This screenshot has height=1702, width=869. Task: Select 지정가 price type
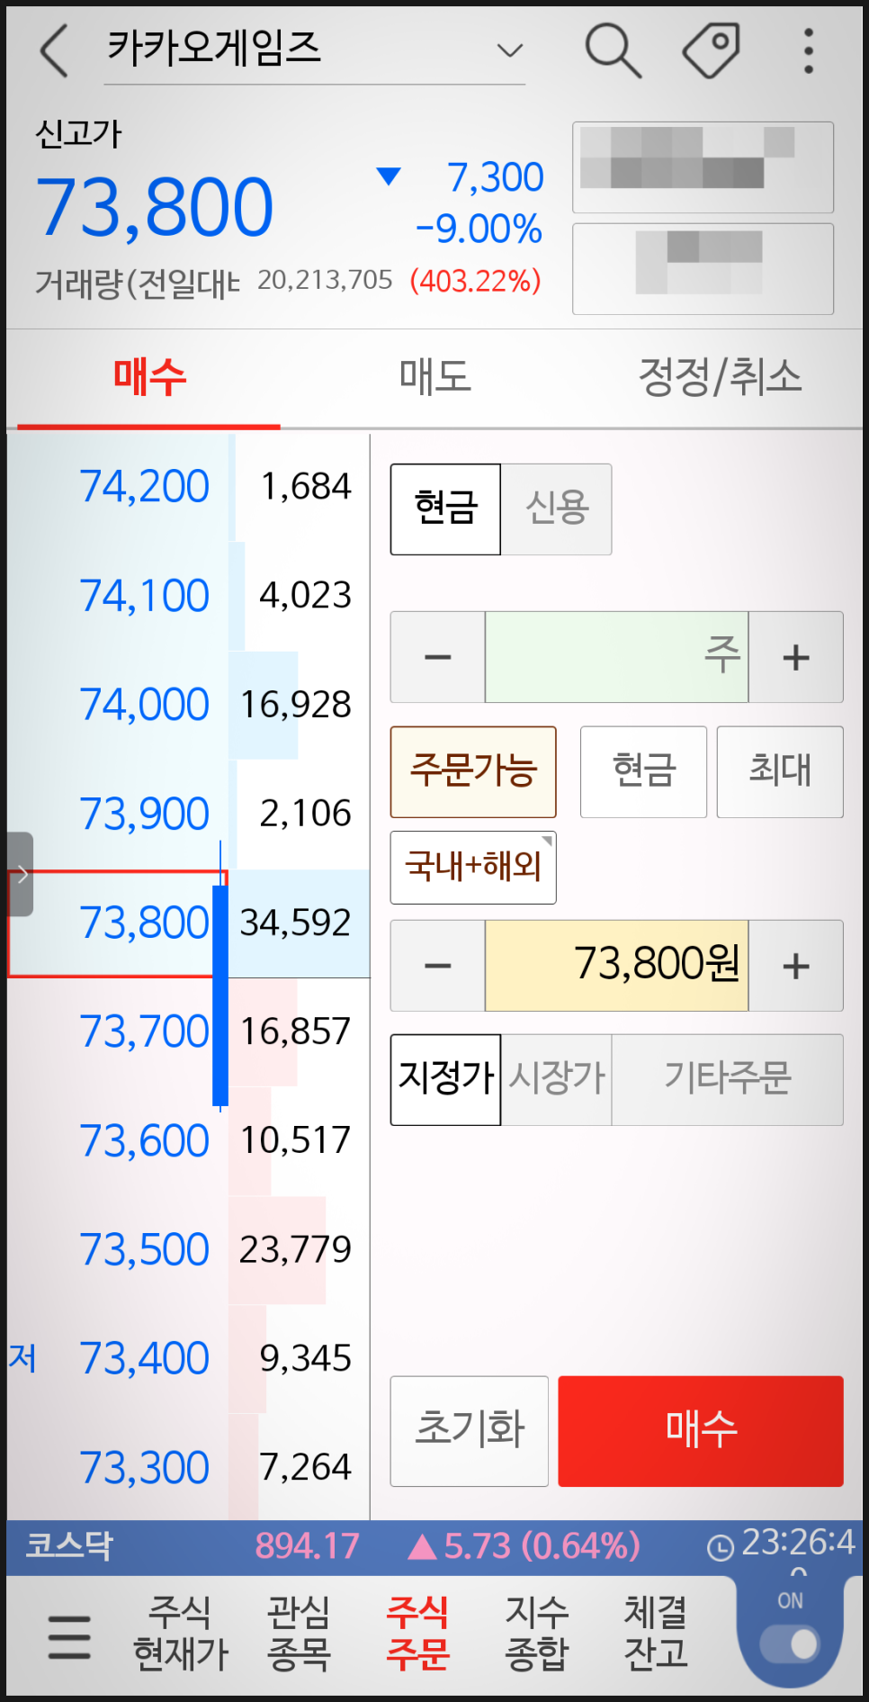[x=445, y=1079]
